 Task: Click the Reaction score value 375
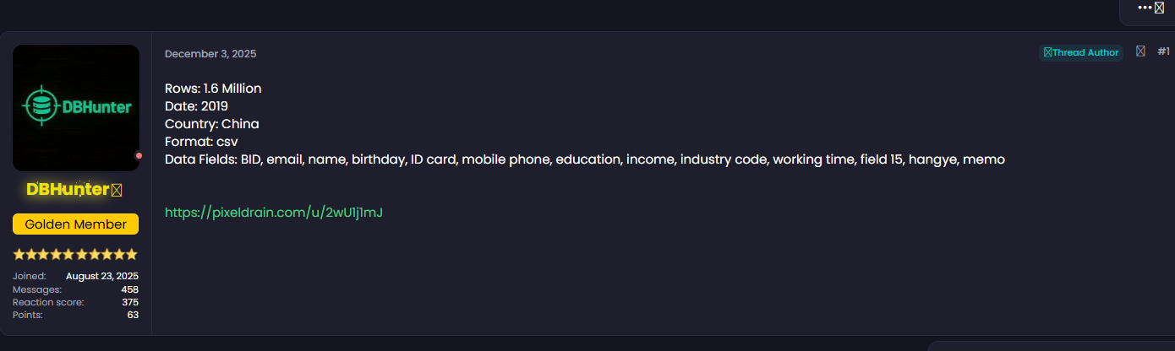tap(129, 302)
